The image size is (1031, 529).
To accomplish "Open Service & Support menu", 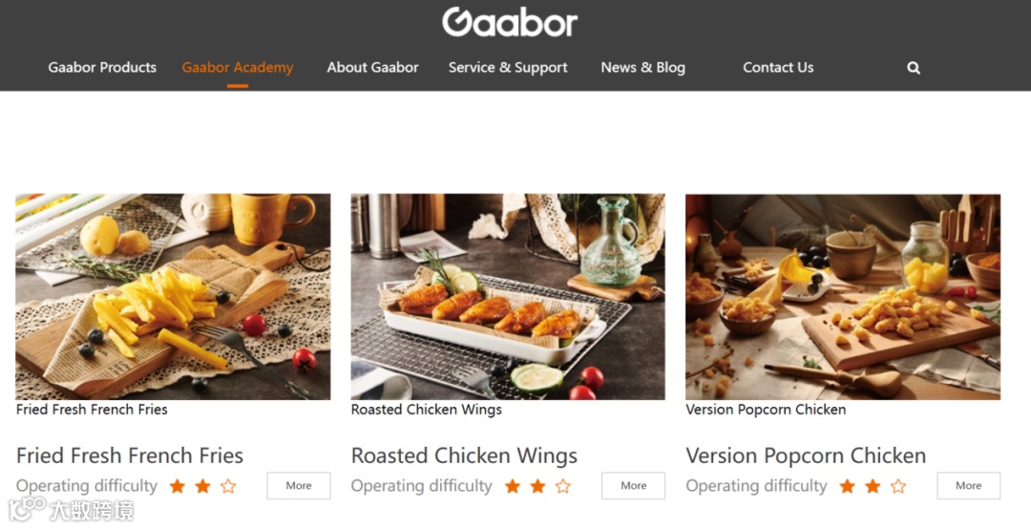I will (508, 67).
